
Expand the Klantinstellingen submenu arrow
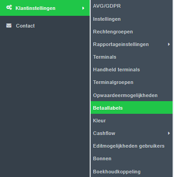pyautogui.click(x=83, y=8)
